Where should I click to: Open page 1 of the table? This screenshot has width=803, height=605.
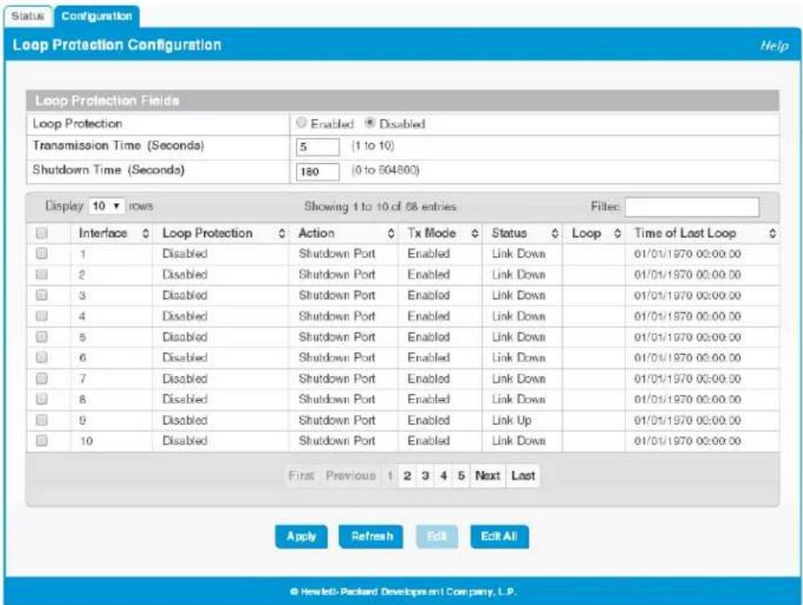tap(390, 475)
